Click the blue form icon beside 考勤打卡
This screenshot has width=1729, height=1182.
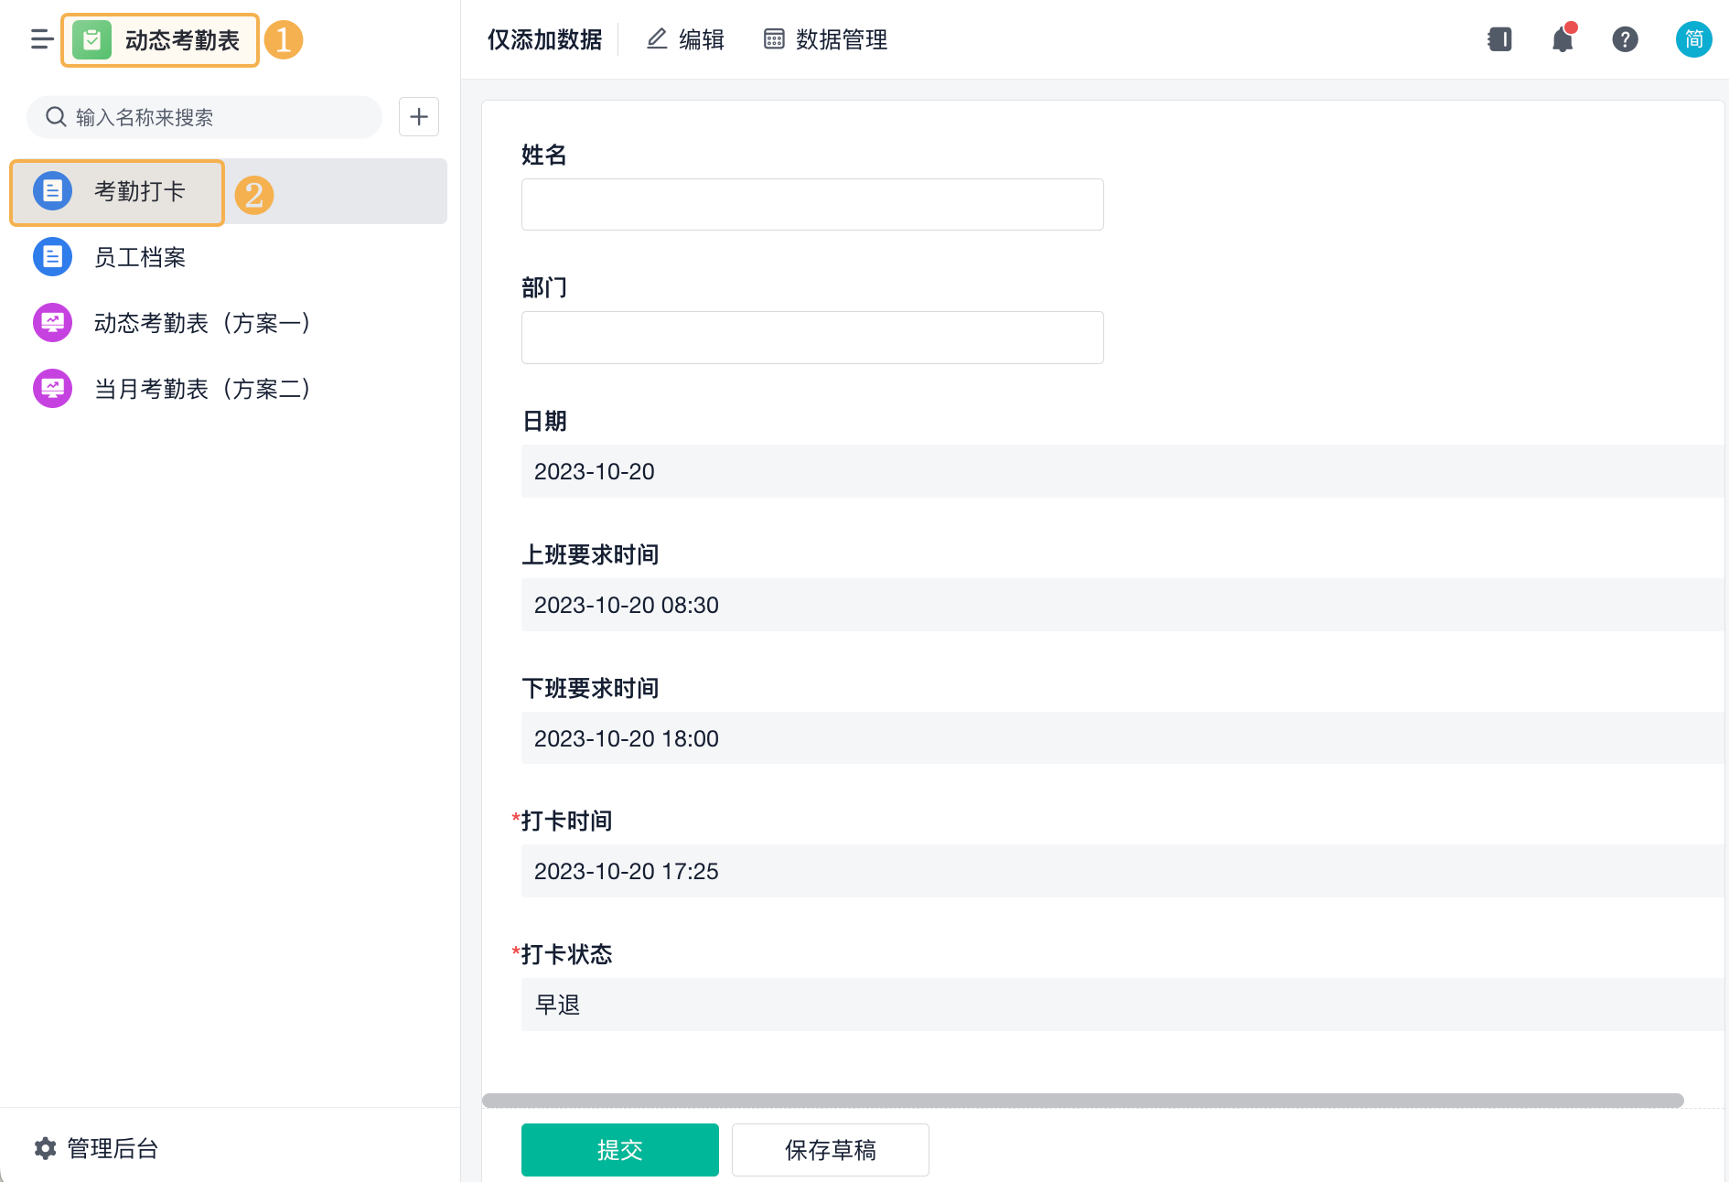52,191
